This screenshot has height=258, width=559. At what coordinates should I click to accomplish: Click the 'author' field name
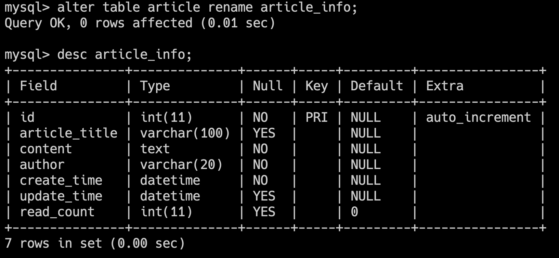pos(42,165)
